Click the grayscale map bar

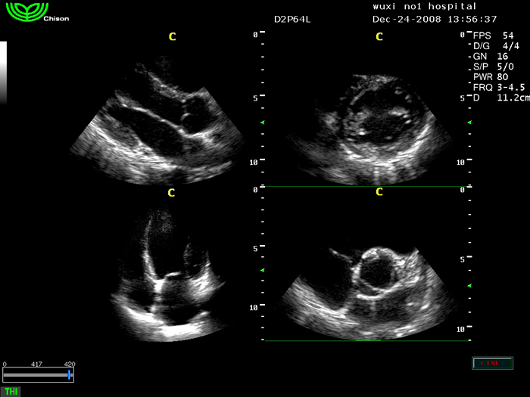(x=3, y=72)
